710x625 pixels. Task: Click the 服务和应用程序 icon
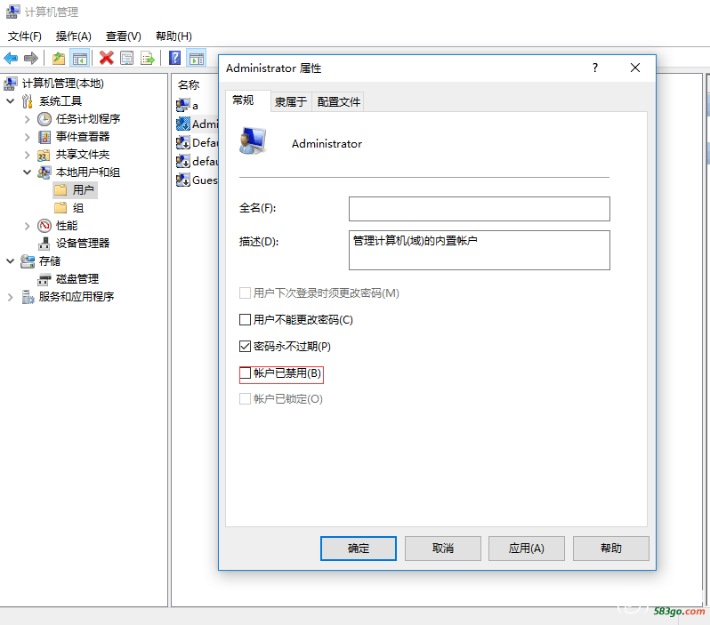point(28,297)
